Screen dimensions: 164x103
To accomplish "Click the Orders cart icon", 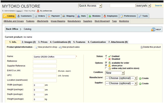I will click(x=36, y=16).
